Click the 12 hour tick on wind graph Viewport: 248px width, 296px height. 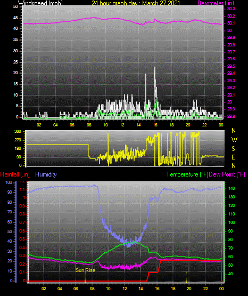click(x=122, y=125)
